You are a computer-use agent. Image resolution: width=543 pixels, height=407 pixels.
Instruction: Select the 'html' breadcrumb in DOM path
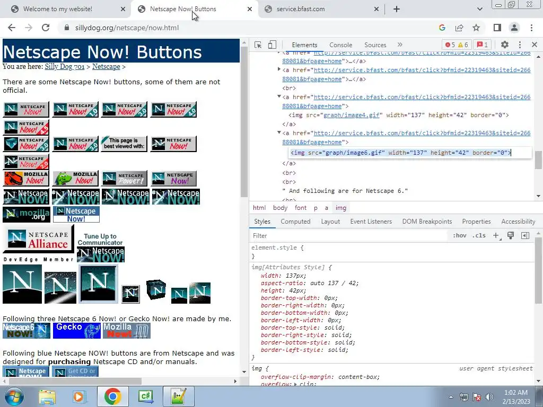pos(259,208)
